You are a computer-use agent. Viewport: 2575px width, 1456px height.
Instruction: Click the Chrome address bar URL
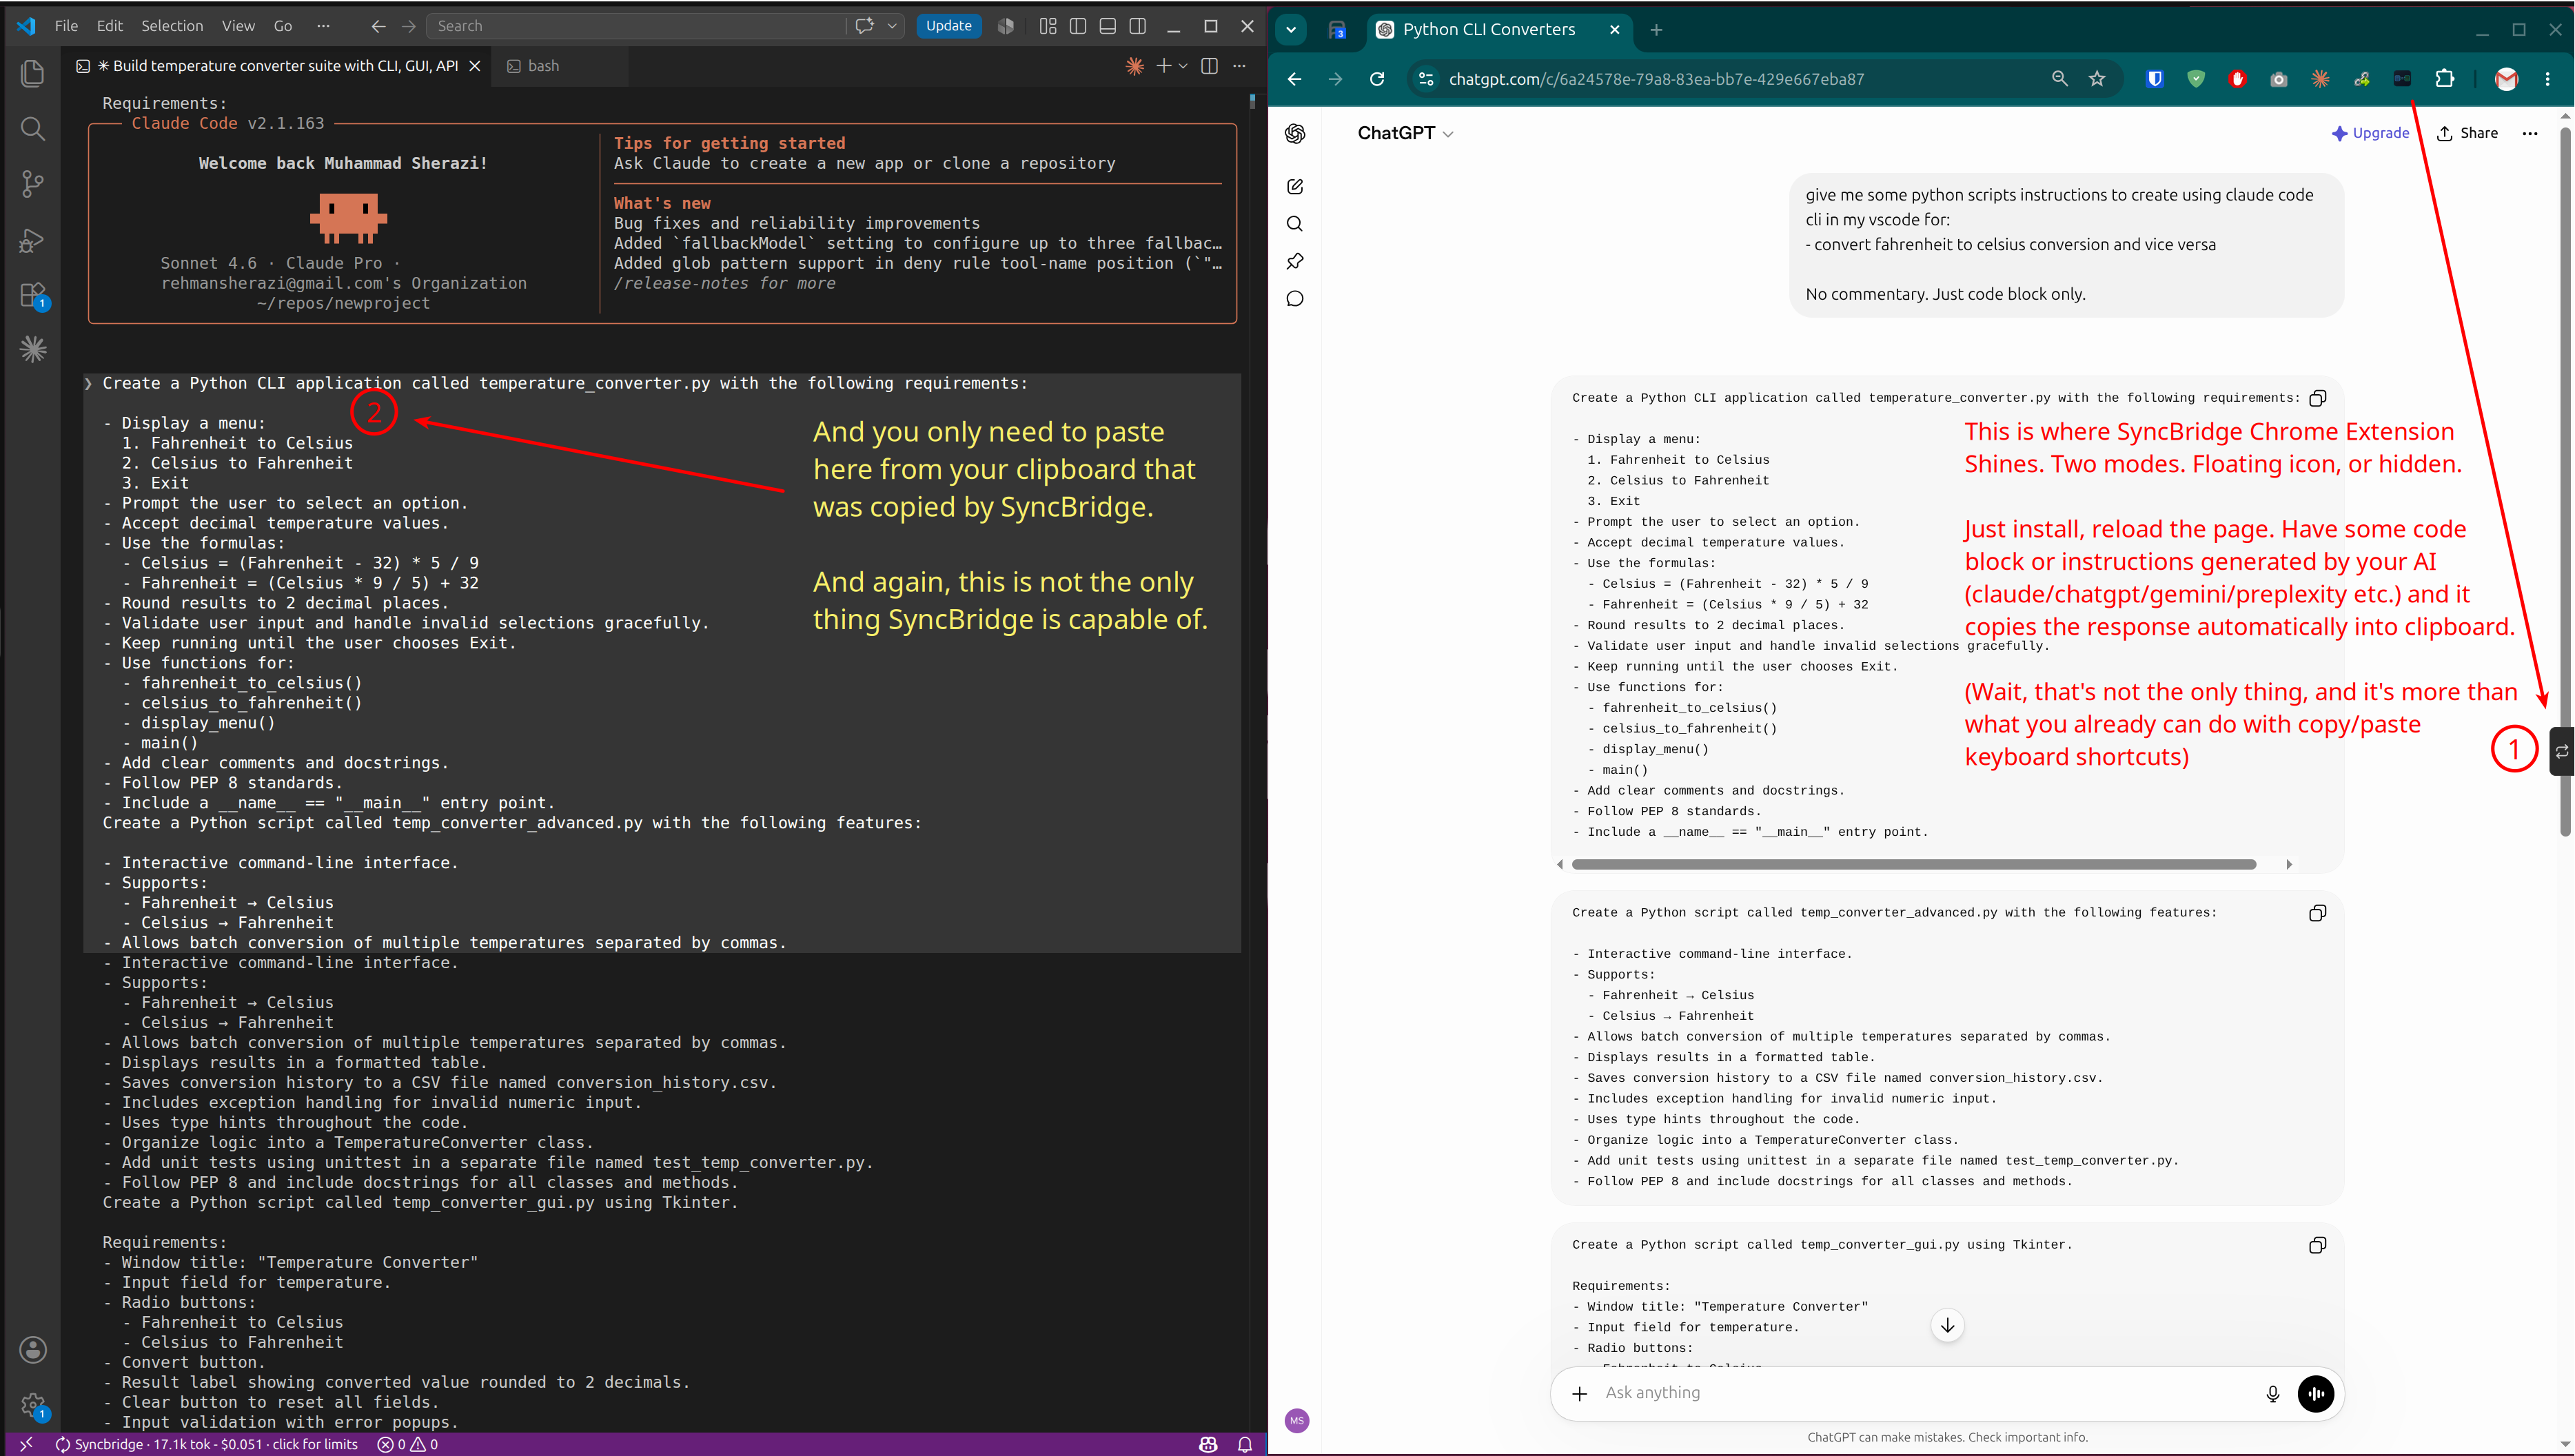coord(1656,79)
